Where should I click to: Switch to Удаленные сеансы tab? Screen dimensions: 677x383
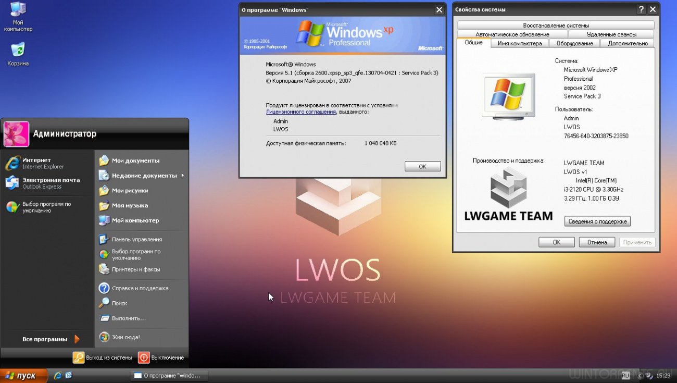click(611, 34)
